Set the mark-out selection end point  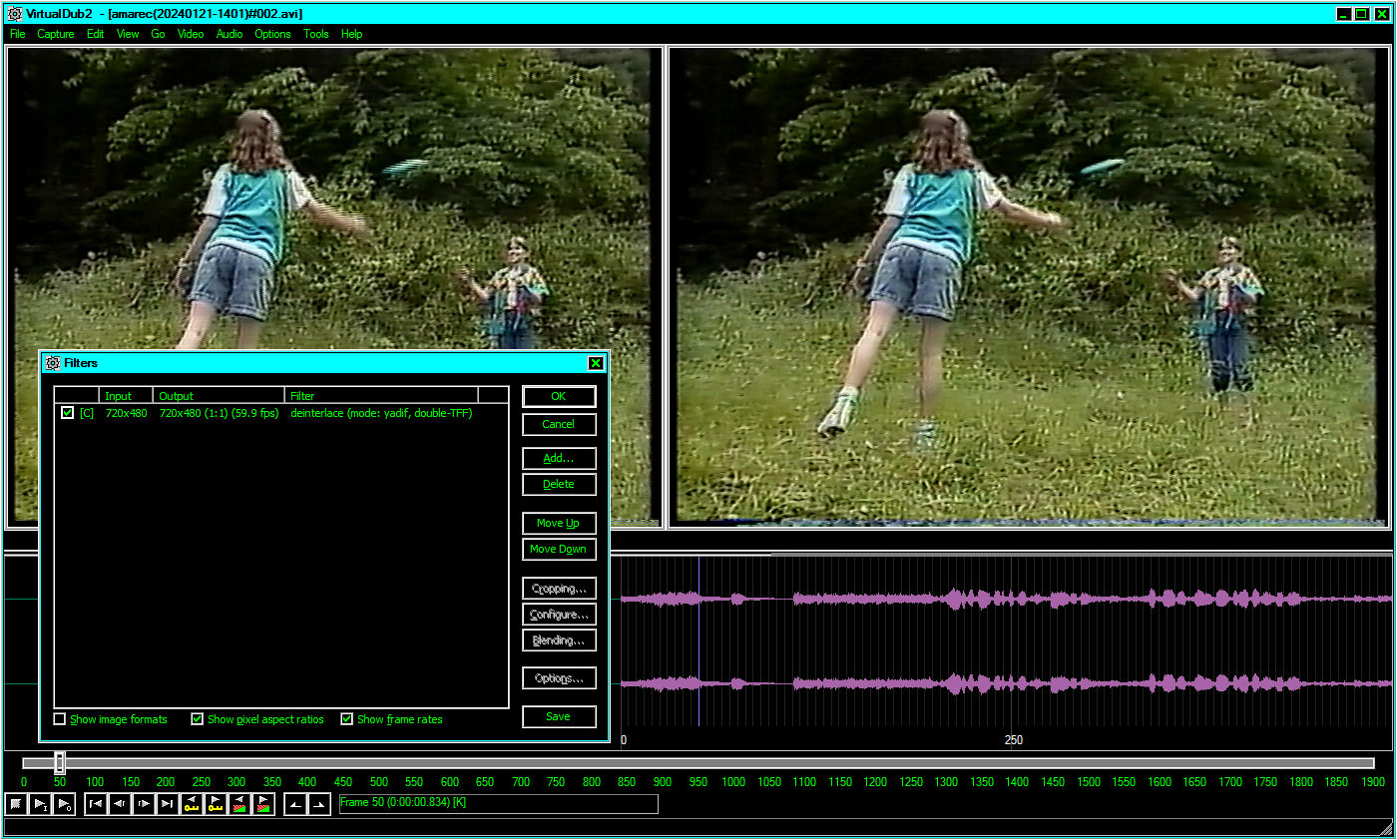click(x=319, y=804)
